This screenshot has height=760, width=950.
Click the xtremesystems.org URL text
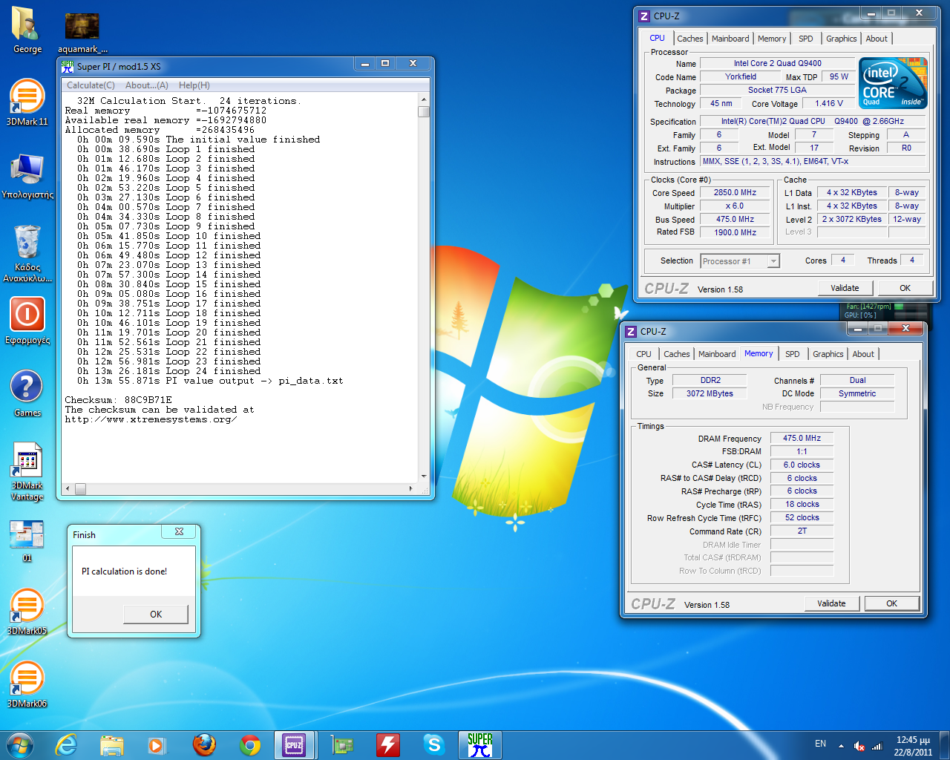pyautogui.click(x=151, y=419)
